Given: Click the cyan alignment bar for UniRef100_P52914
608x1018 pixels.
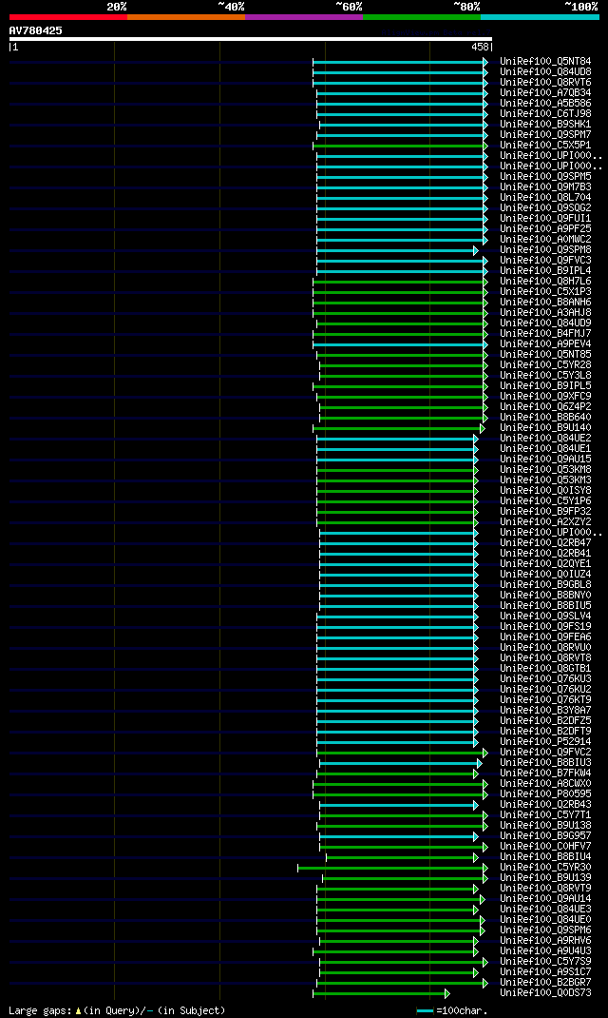Looking at the screenshot, I should point(397,742).
